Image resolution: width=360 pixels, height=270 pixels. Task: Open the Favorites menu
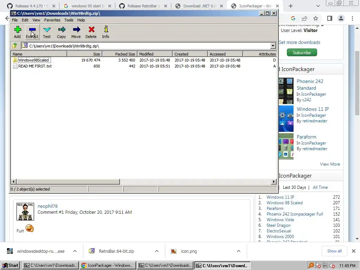point(52,20)
